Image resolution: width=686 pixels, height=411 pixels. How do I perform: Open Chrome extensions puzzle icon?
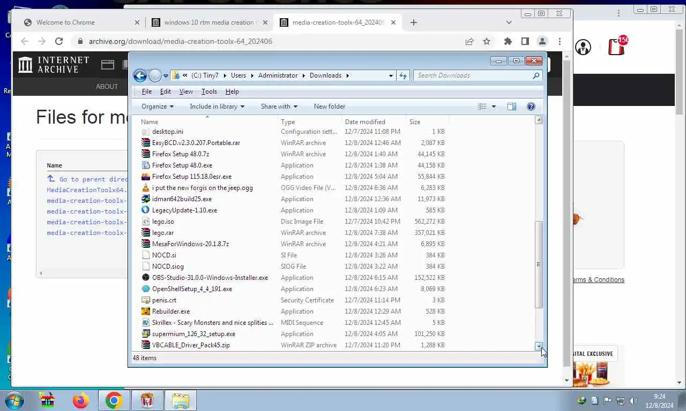[x=508, y=41]
